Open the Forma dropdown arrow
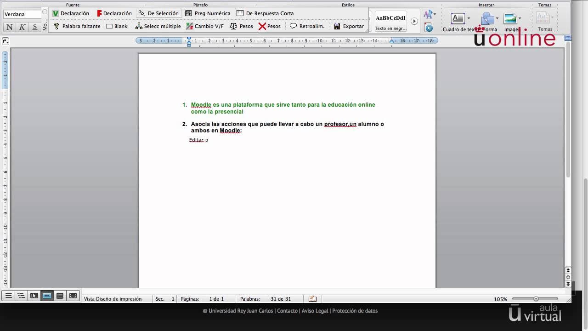Screen dimensions: 588x331 [498, 19]
